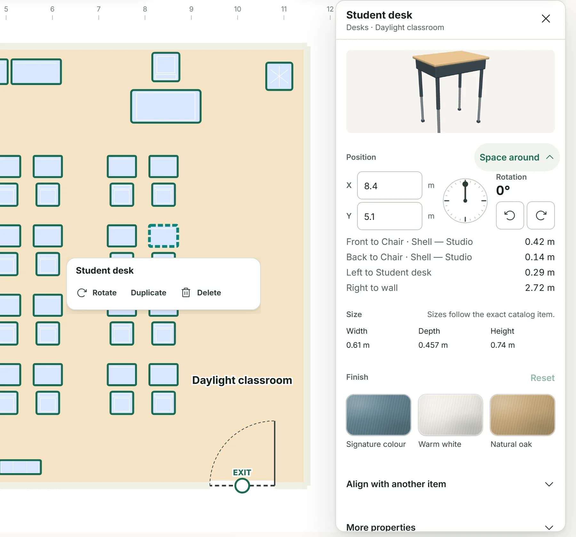Screen dimensions: 576x537
Task: Click the Height 0.74 m value
Action: click(x=502, y=345)
